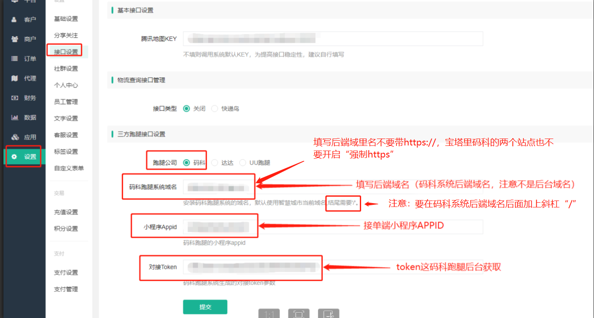Click the screenshot crop icon at bottom
The image size is (594, 318).
[x=329, y=315]
